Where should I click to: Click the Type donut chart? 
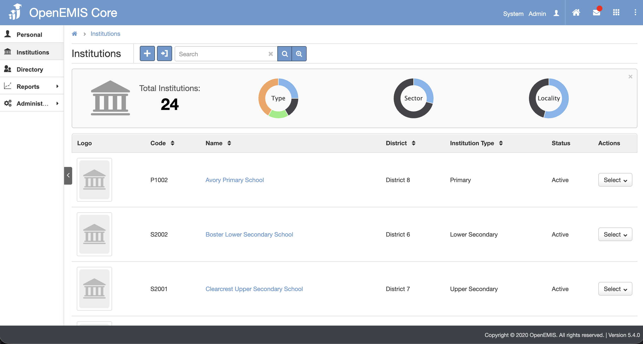[278, 98]
